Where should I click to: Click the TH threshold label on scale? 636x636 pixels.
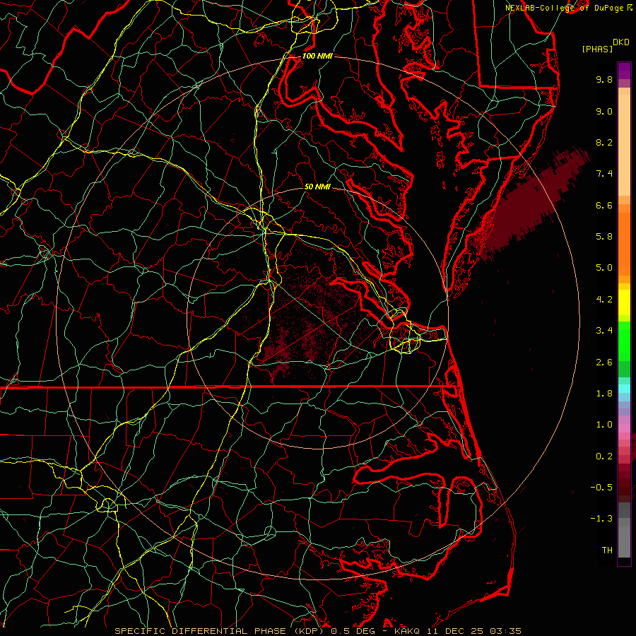click(607, 550)
